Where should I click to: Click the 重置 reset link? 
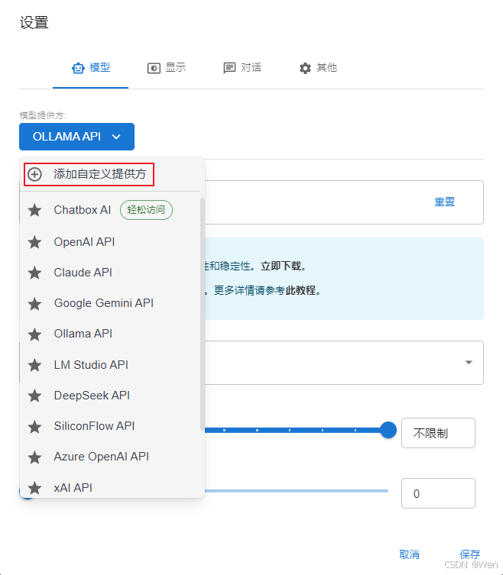(445, 202)
